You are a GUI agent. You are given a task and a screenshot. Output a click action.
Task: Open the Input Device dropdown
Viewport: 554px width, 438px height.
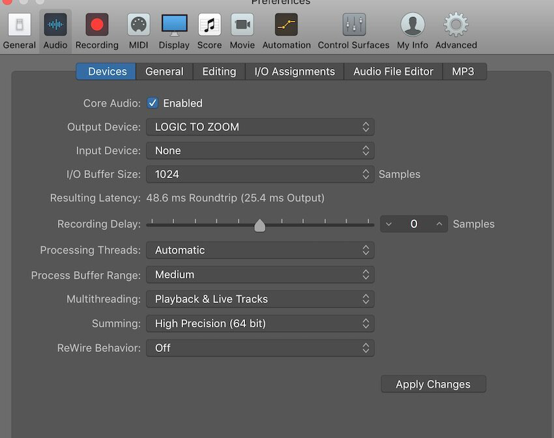[x=260, y=151]
